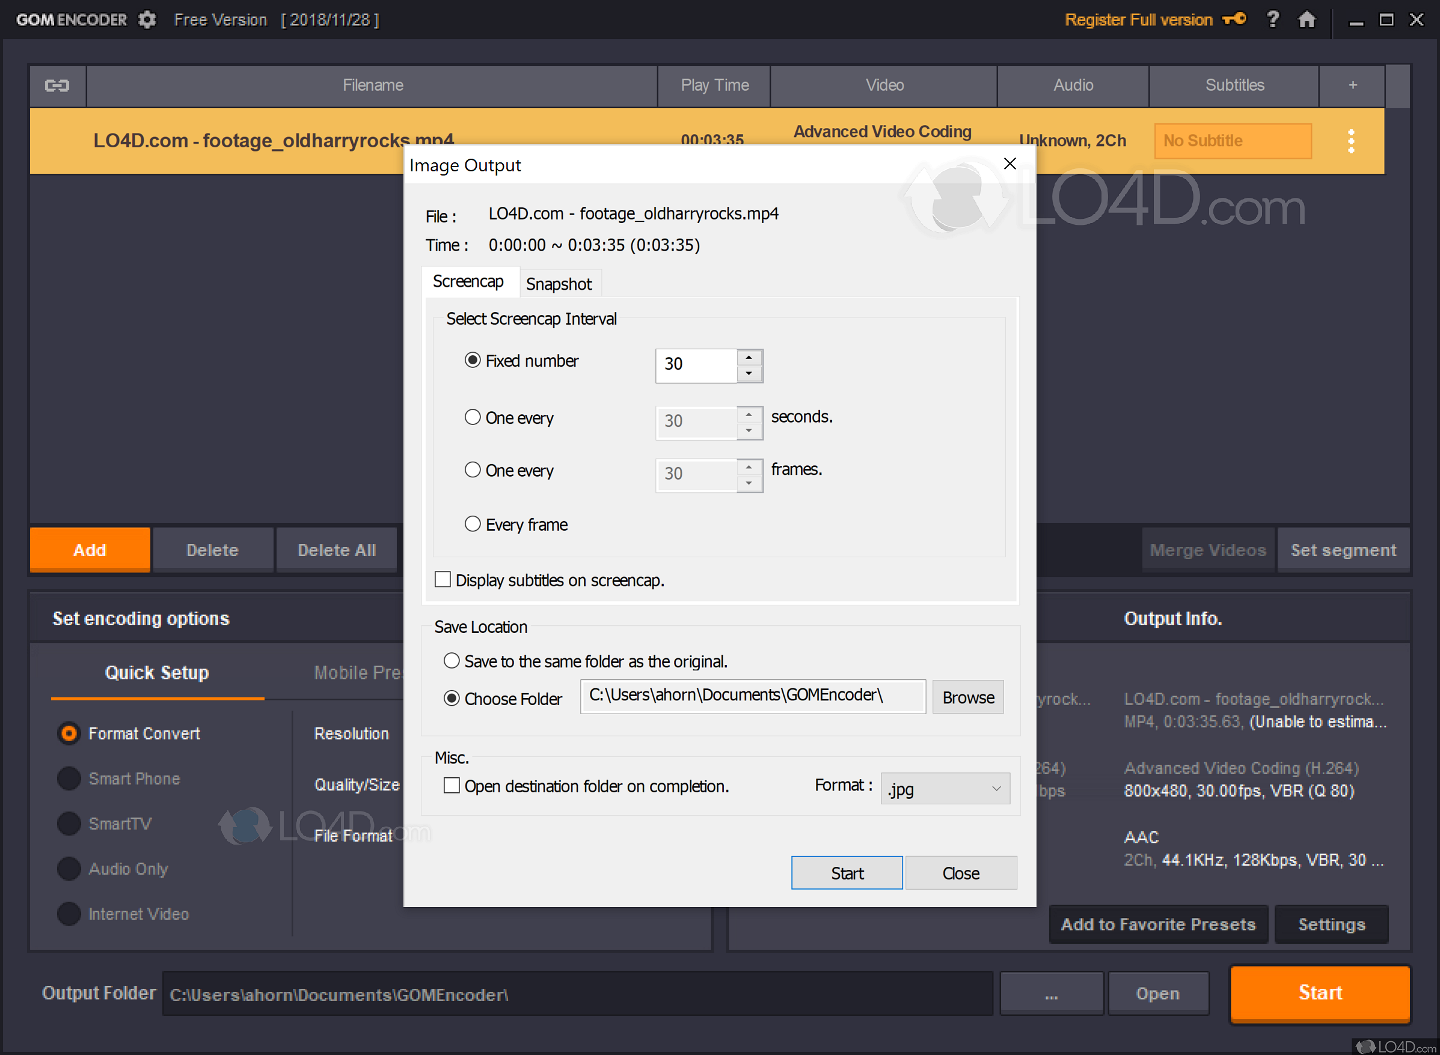Click the Register Full version key icon

click(1234, 19)
